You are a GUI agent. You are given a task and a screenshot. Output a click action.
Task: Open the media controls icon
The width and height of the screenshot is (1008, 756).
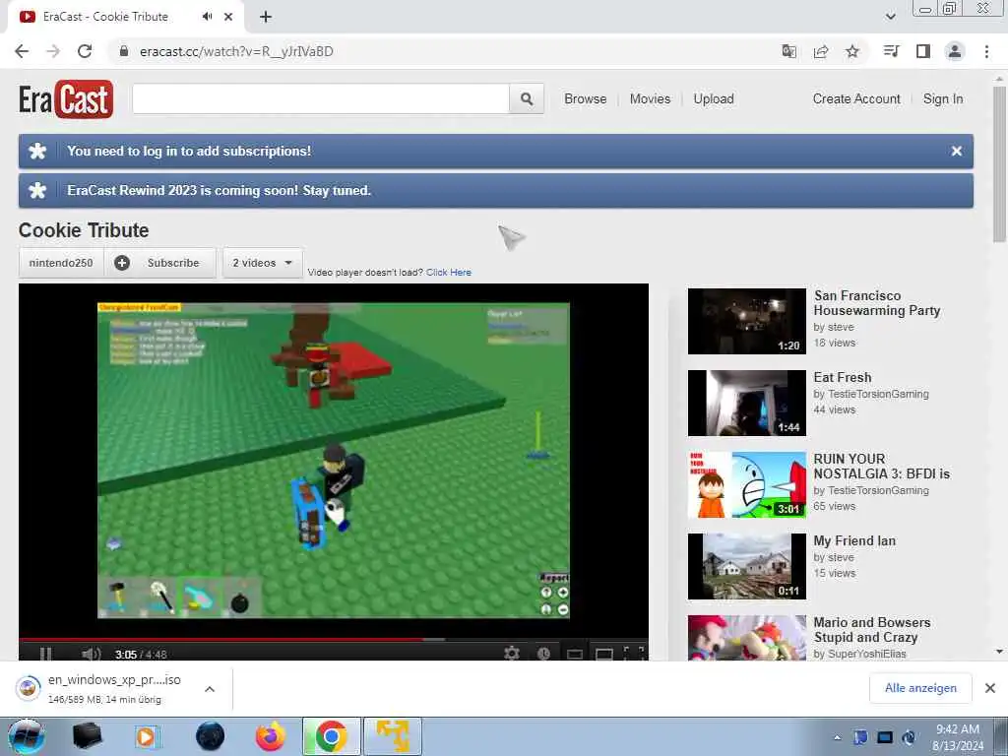(891, 51)
